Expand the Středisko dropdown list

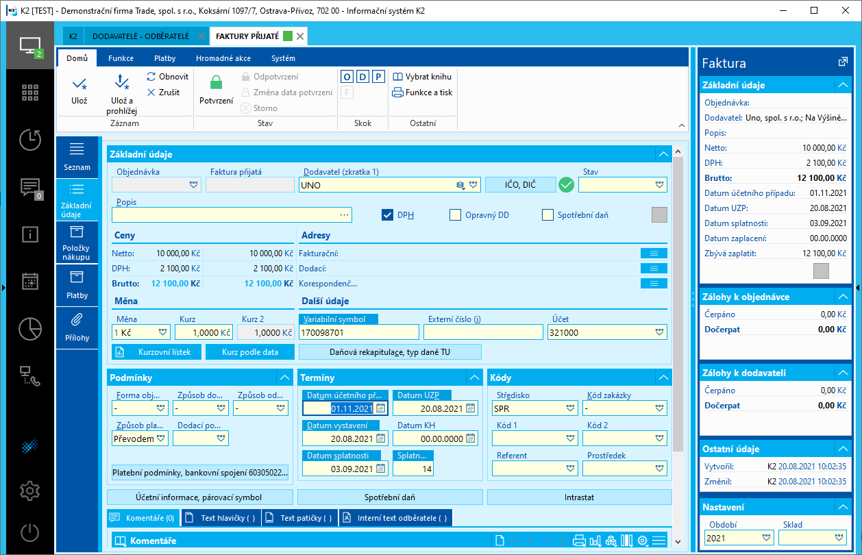tap(571, 408)
